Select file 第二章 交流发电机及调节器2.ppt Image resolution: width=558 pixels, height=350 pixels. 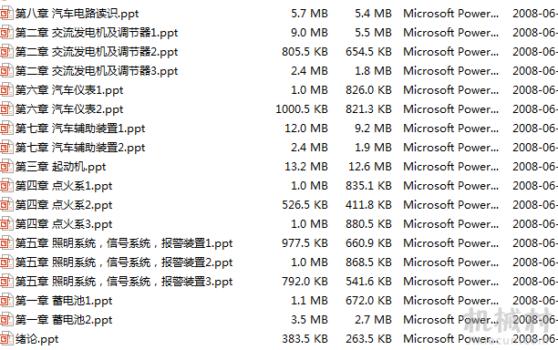[x=97, y=52]
